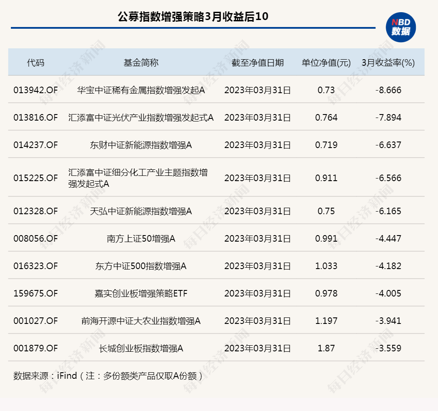Select fund name 东财中证新能源指数增强A
The image size is (438, 411).
[x=141, y=145]
